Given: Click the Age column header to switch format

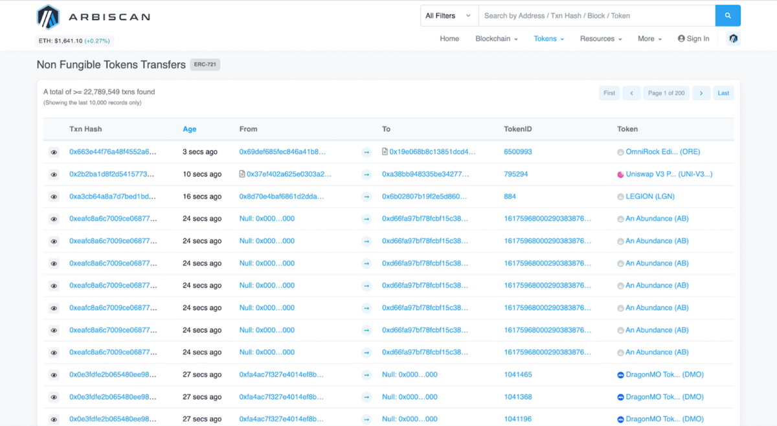Looking at the screenshot, I should point(189,129).
